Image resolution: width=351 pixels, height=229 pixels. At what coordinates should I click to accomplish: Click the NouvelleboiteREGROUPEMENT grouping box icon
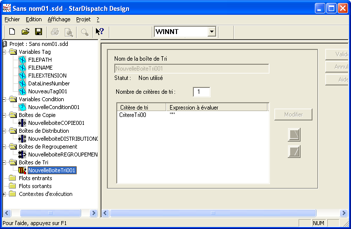[x=22, y=154]
